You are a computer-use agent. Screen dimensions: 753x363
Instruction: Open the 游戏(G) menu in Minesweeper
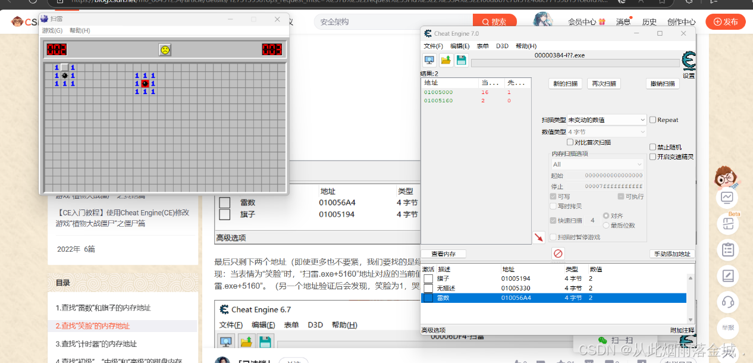tap(52, 30)
